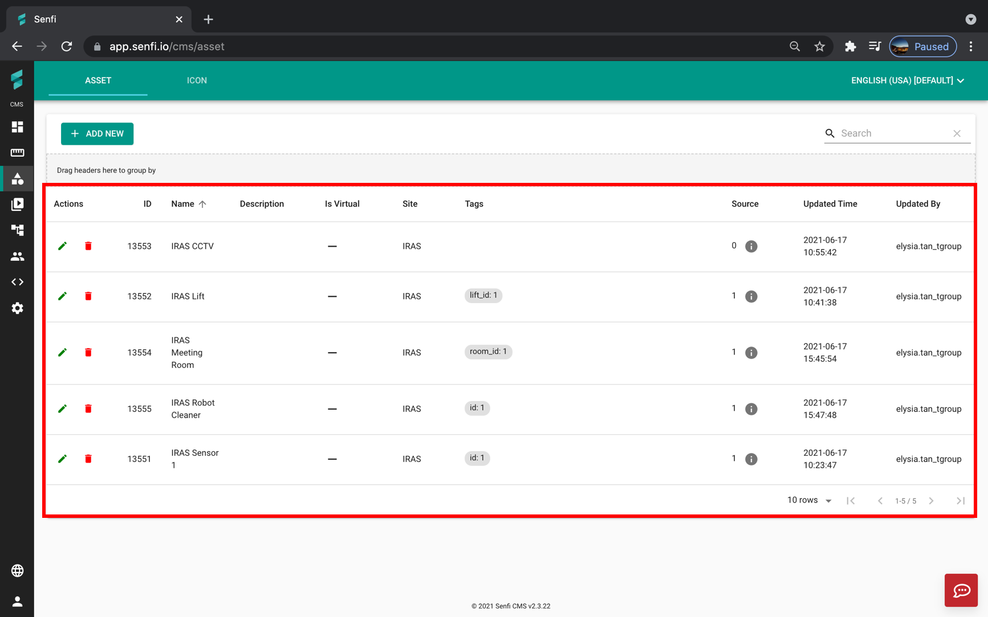Show source info for IRAS Meeting Room

tap(751, 353)
